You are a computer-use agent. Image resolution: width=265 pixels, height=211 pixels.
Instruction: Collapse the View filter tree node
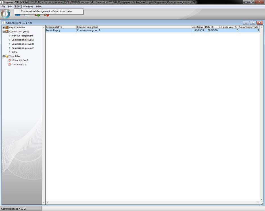tap(3, 56)
